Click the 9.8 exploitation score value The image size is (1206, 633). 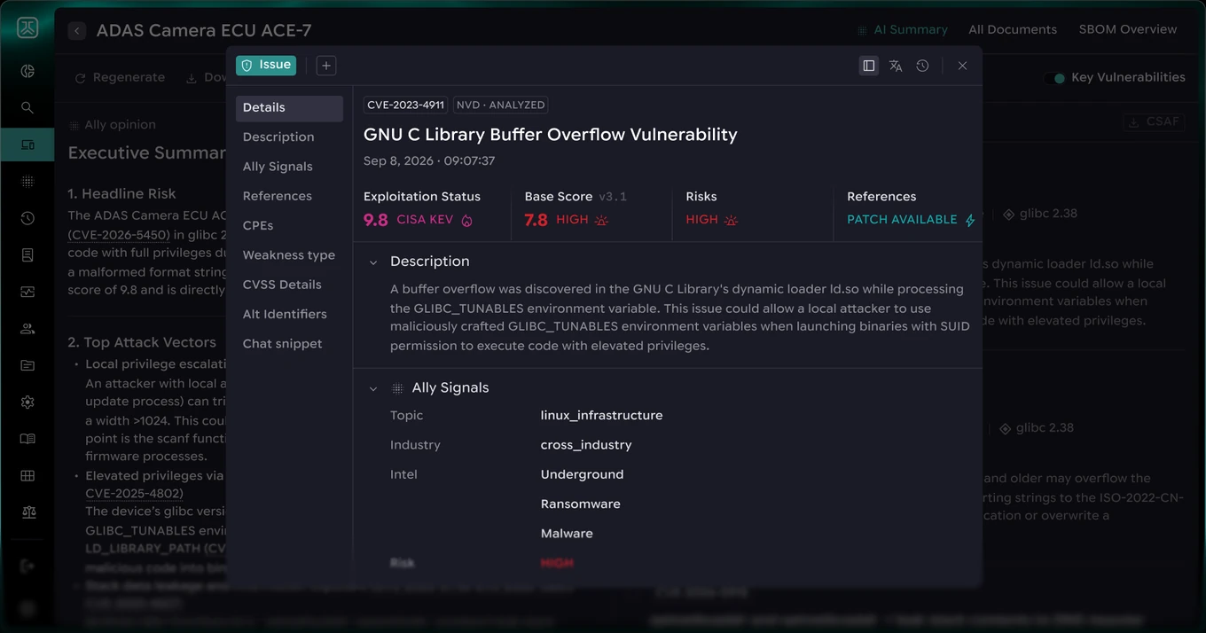tap(376, 220)
